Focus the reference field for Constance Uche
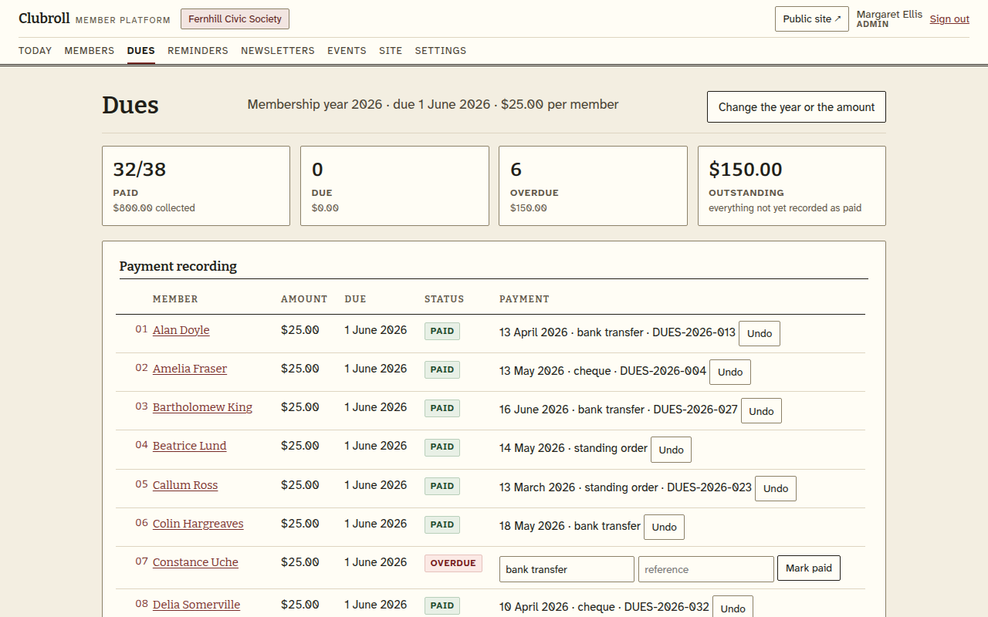Viewport: 988px width, 617px height. pyautogui.click(x=706, y=569)
